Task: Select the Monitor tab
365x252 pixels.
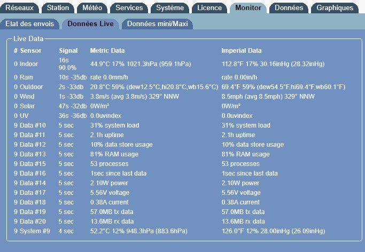Action: coord(248,7)
